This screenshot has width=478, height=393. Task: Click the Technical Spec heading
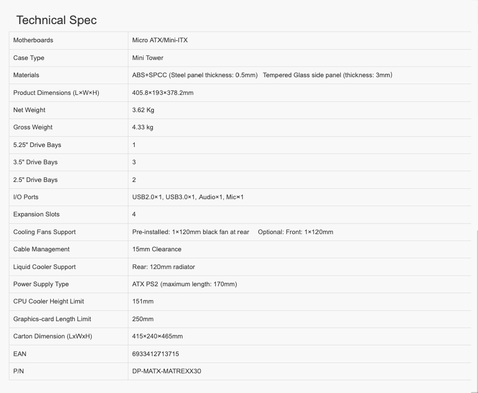tap(57, 20)
